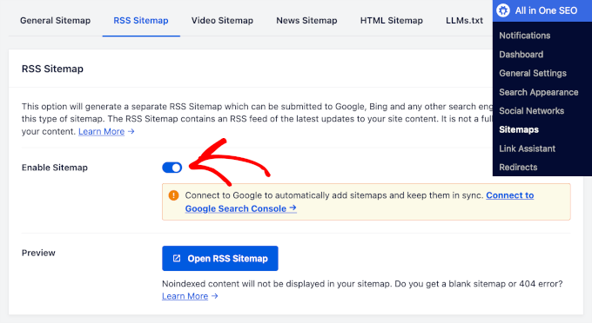Toggle the Enable Sitemap switch
The height and width of the screenshot is (323, 592).
point(172,168)
